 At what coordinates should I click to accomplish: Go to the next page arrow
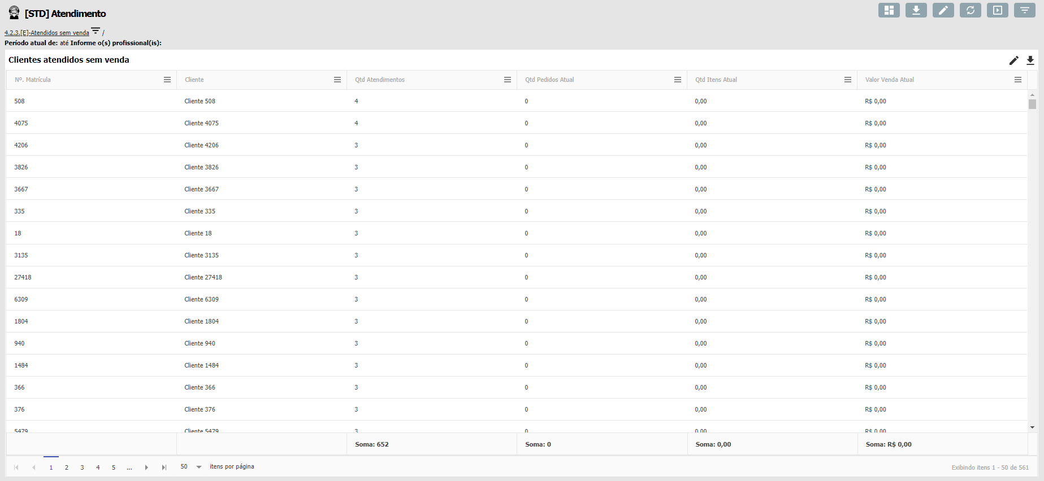(146, 467)
